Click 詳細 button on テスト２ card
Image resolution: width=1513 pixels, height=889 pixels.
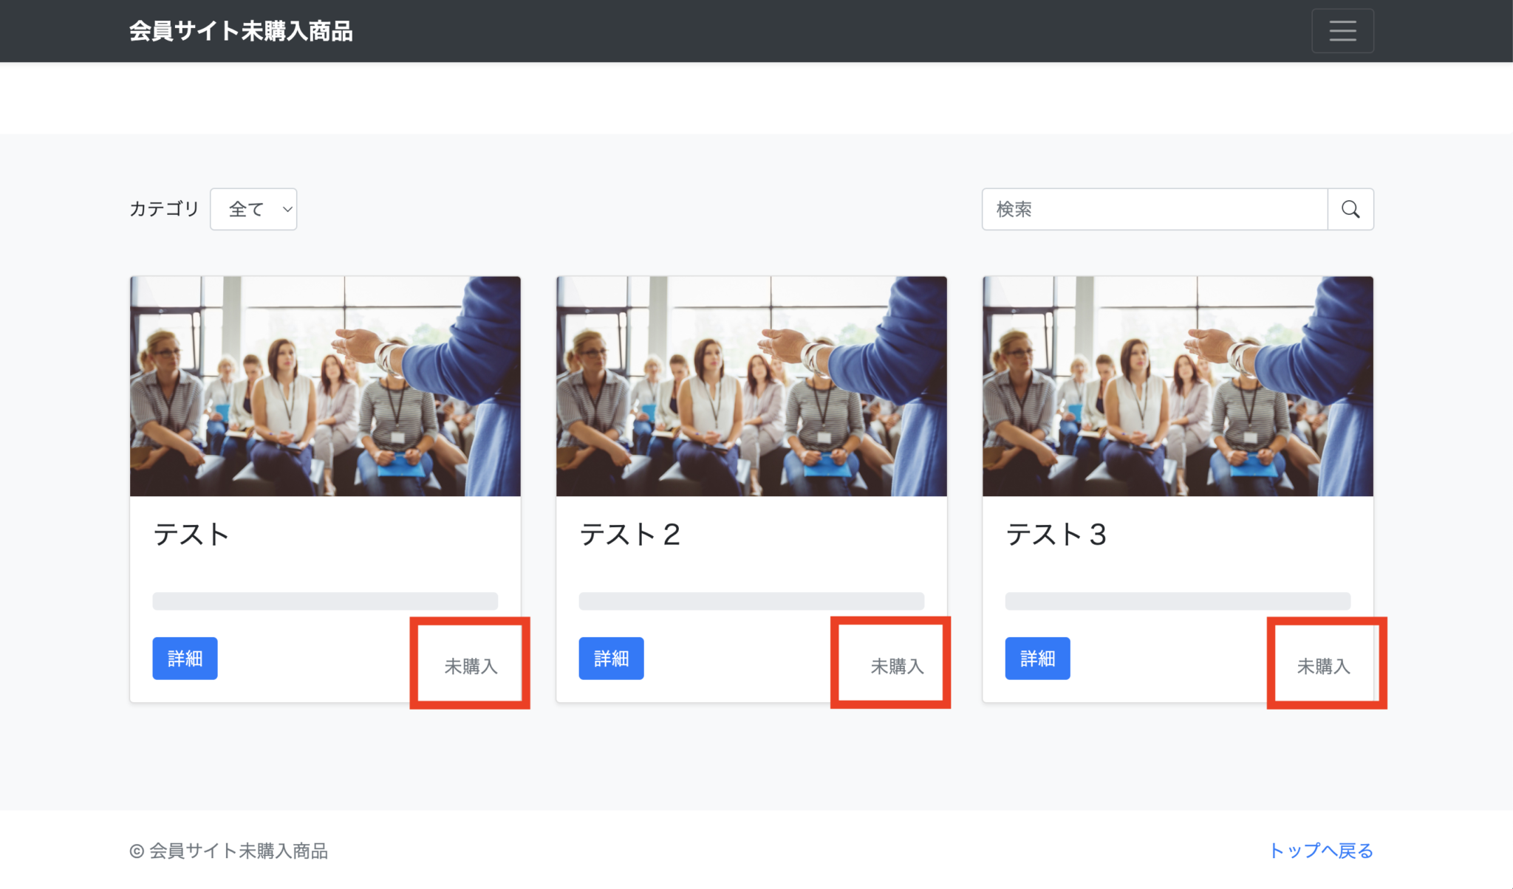coord(611,658)
